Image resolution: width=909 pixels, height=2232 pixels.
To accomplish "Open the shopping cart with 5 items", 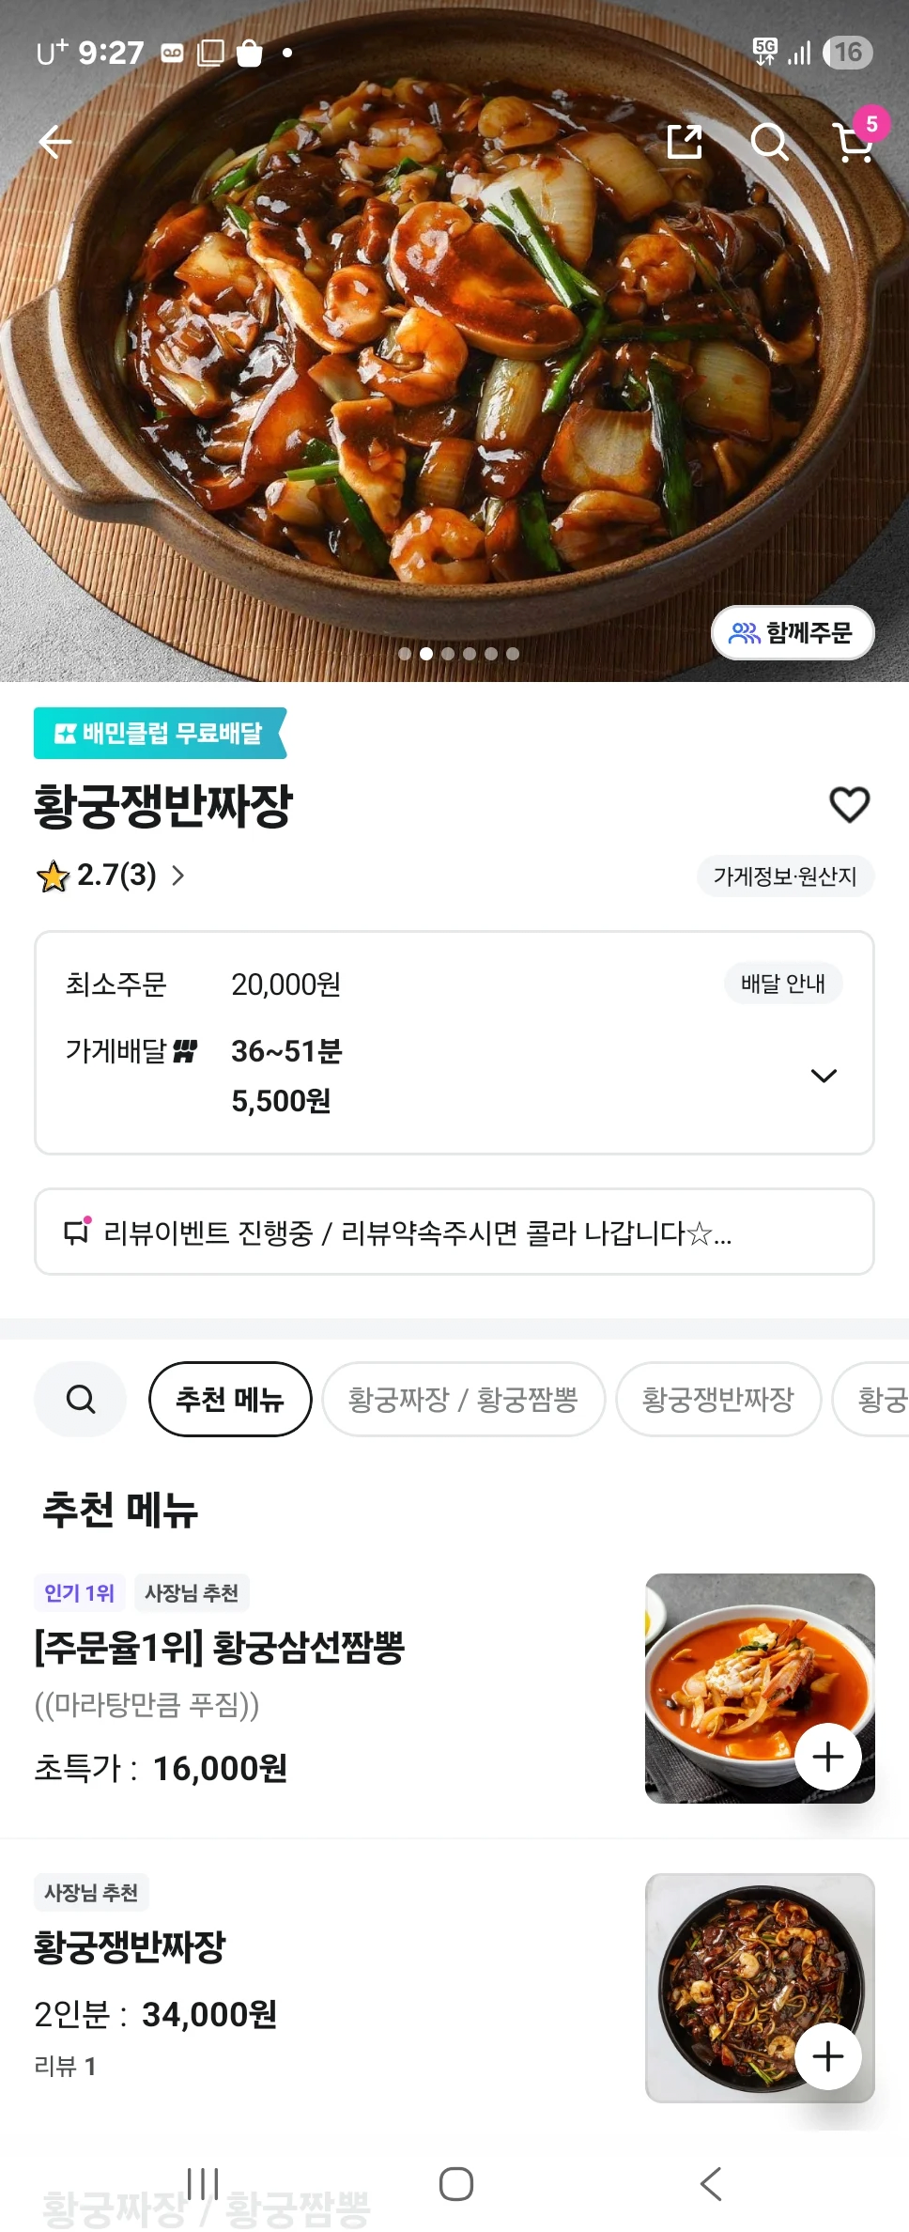I will tap(854, 143).
